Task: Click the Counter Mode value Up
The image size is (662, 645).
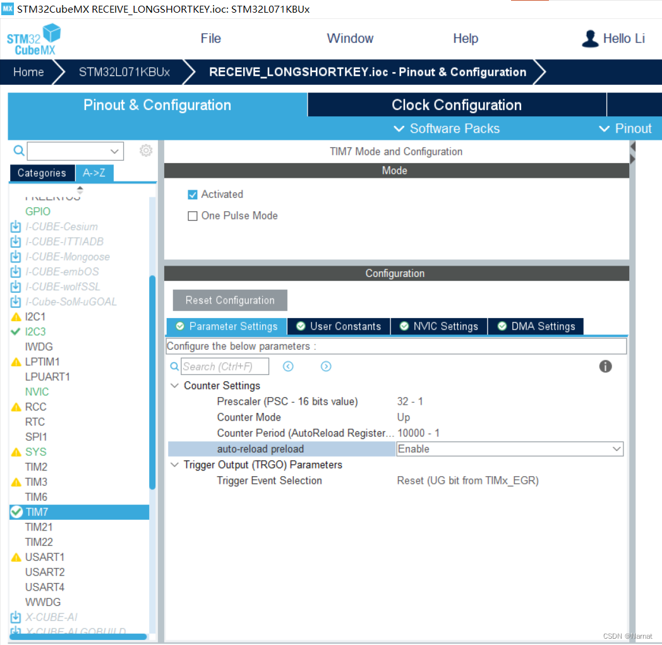Action: click(x=403, y=417)
